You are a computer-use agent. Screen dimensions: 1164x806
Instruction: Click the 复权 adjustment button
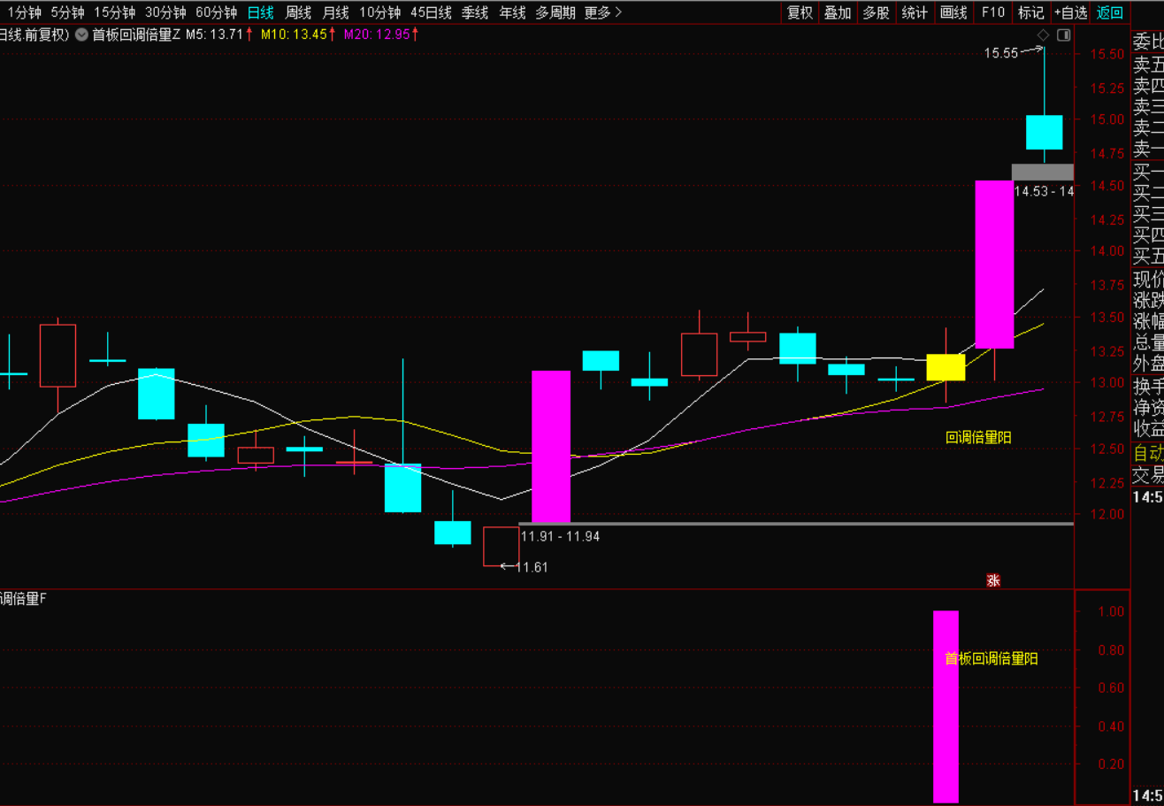(800, 12)
